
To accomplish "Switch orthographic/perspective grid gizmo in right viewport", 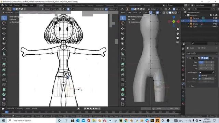I will coord(178,42).
